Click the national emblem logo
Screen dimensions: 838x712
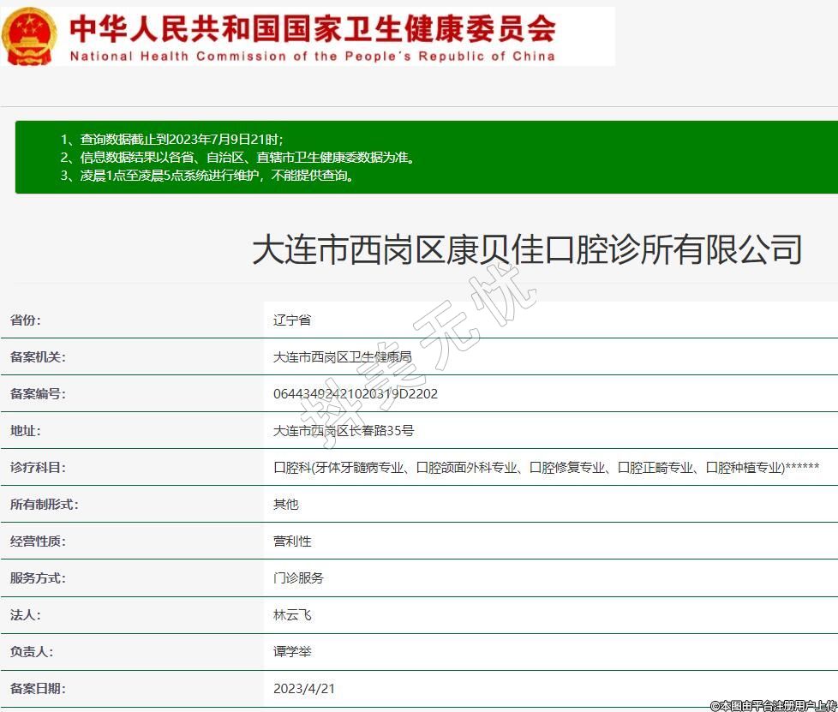coord(28,36)
